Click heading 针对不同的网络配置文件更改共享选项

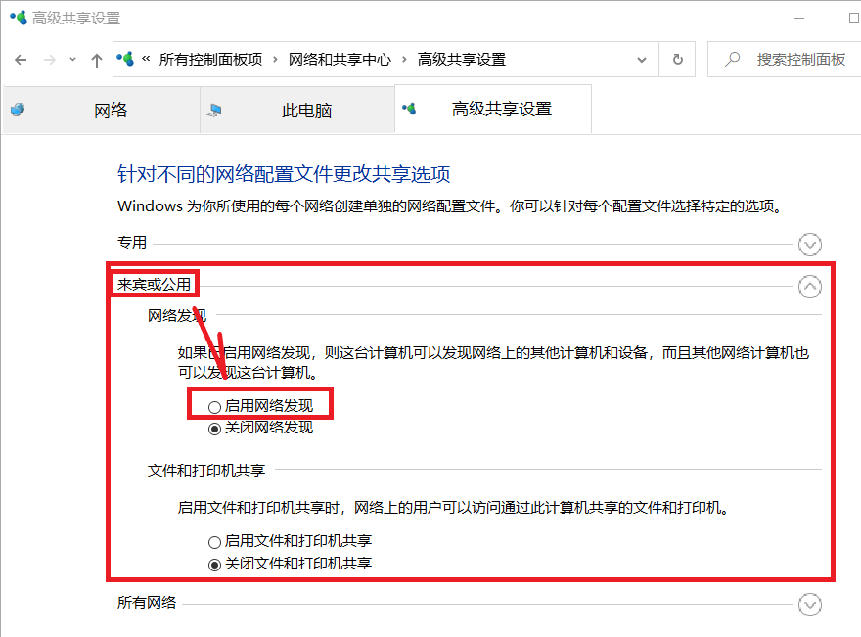(284, 174)
